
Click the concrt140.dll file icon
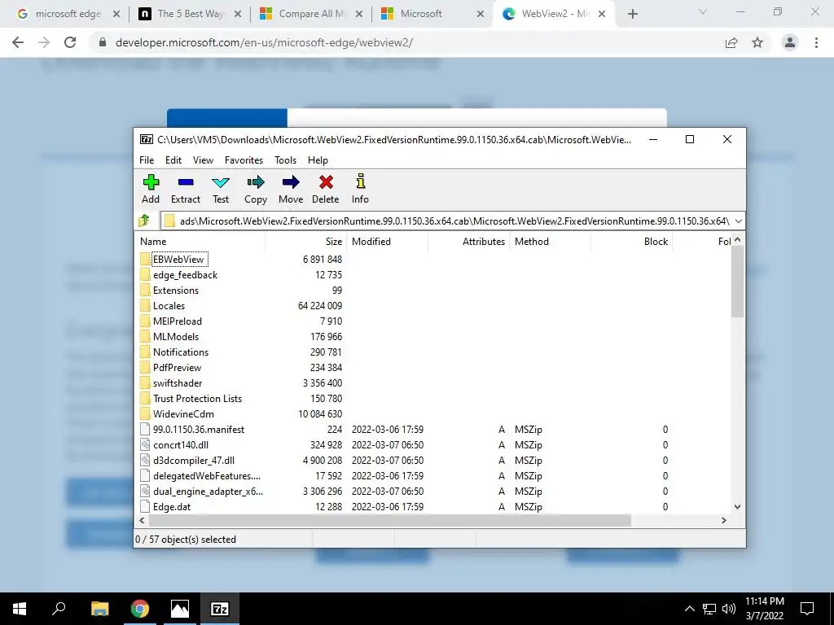[x=145, y=445]
